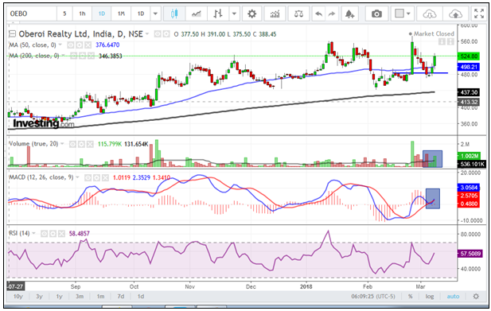The height and width of the screenshot is (311, 491).
Task: Remove the RSI (14) indicator
Action: 61,234
